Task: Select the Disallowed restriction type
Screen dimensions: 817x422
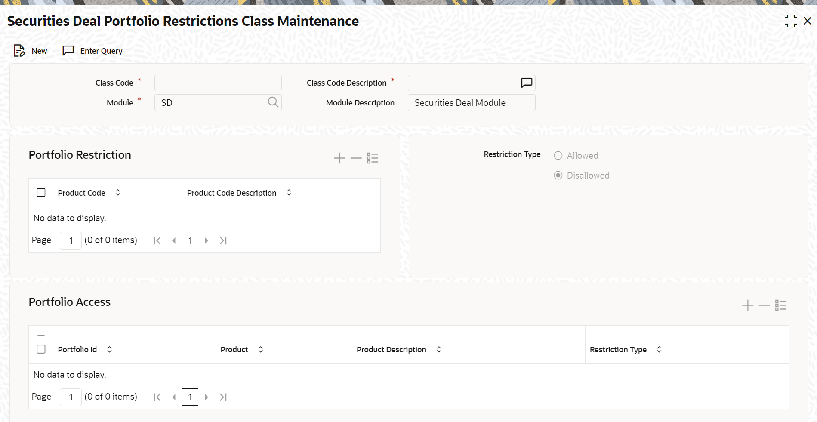Action: (x=558, y=176)
